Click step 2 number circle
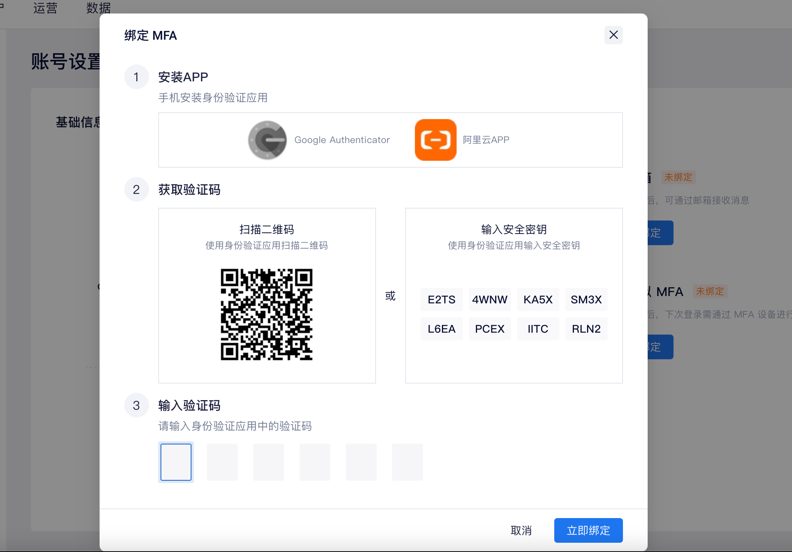 pyautogui.click(x=136, y=189)
